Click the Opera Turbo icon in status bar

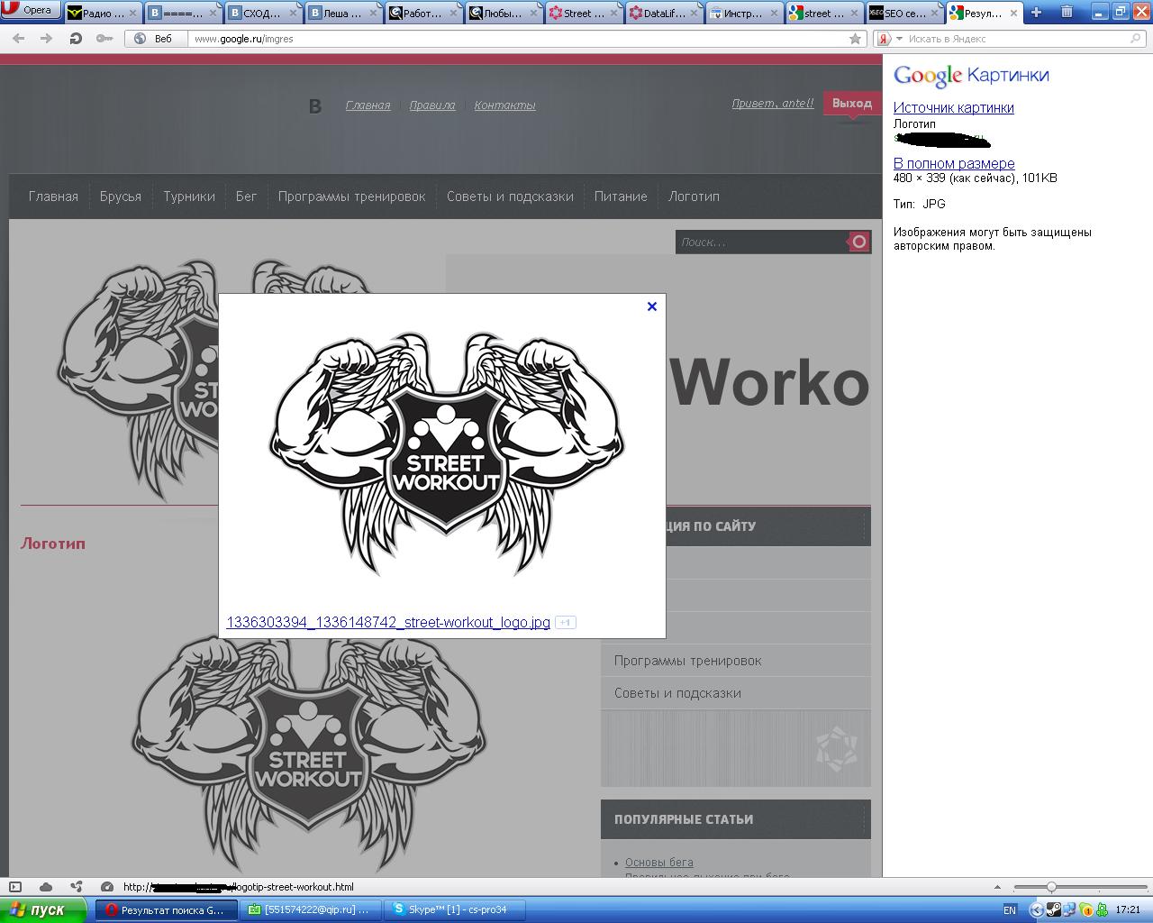click(x=107, y=887)
